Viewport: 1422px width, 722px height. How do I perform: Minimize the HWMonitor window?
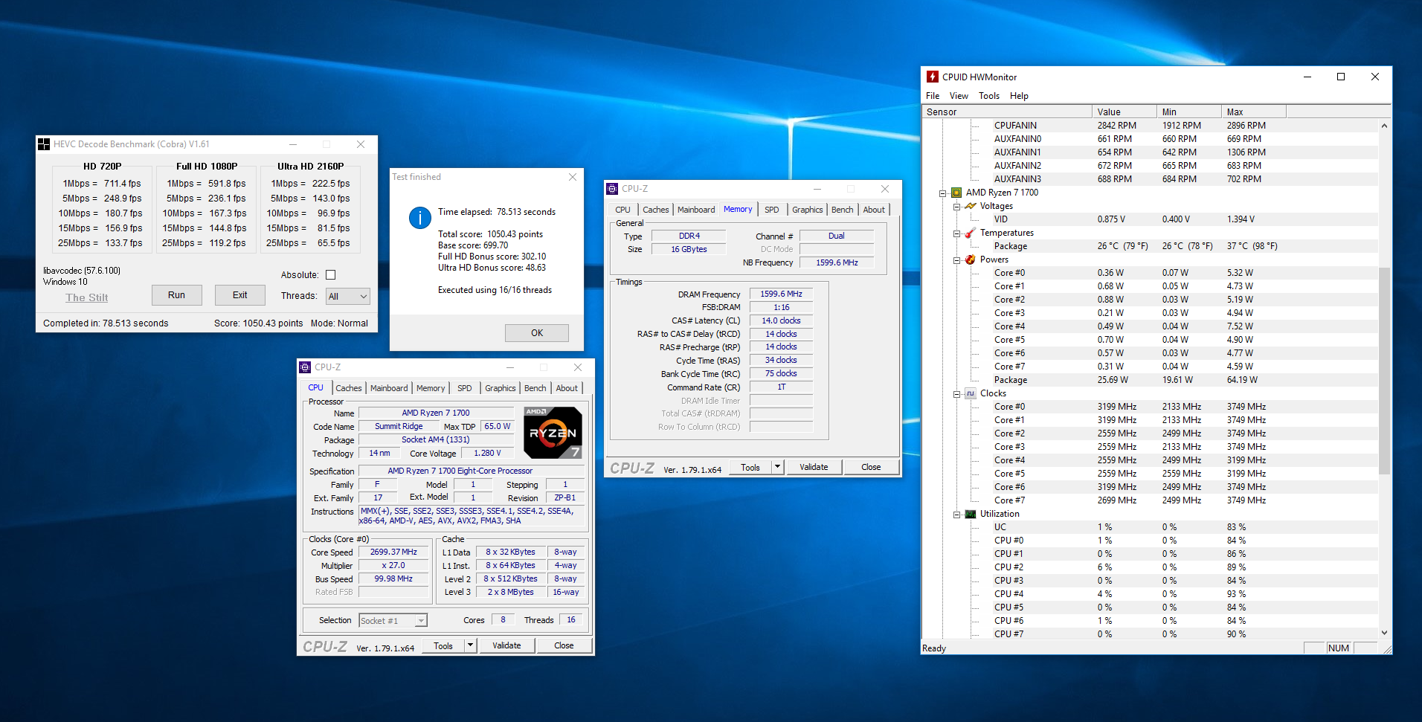pos(1307,77)
